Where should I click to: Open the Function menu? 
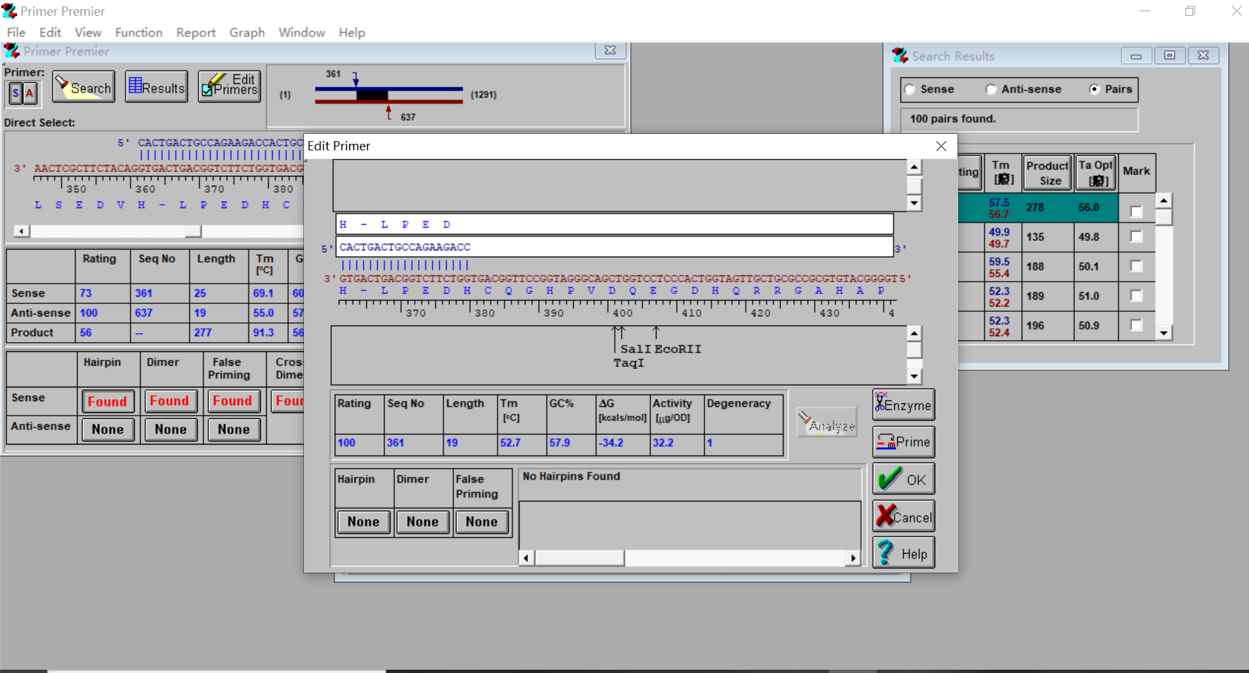pyautogui.click(x=139, y=32)
